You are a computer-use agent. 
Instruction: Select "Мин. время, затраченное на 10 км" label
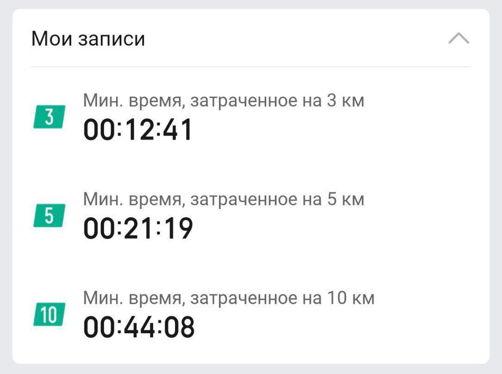pos(229,298)
